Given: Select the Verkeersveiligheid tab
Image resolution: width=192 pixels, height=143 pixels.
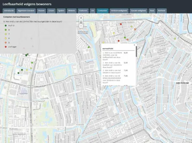Looking at the screenshot, I should tap(119, 11).
